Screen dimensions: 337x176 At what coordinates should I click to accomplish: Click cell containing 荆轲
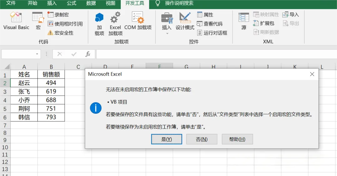(24, 109)
